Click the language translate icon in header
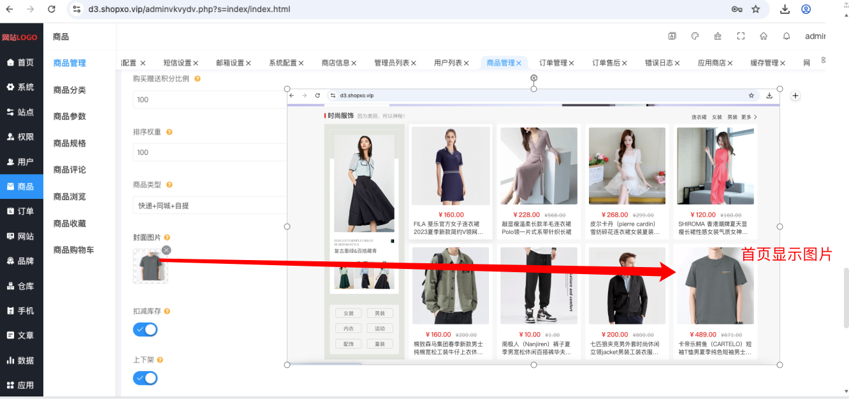The width and height of the screenshot is (849, 399). coord(672,36)
